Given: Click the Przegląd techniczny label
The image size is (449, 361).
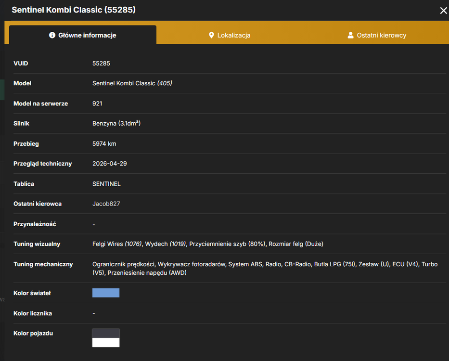Looking at the screenshot, I should click(43, 164).
